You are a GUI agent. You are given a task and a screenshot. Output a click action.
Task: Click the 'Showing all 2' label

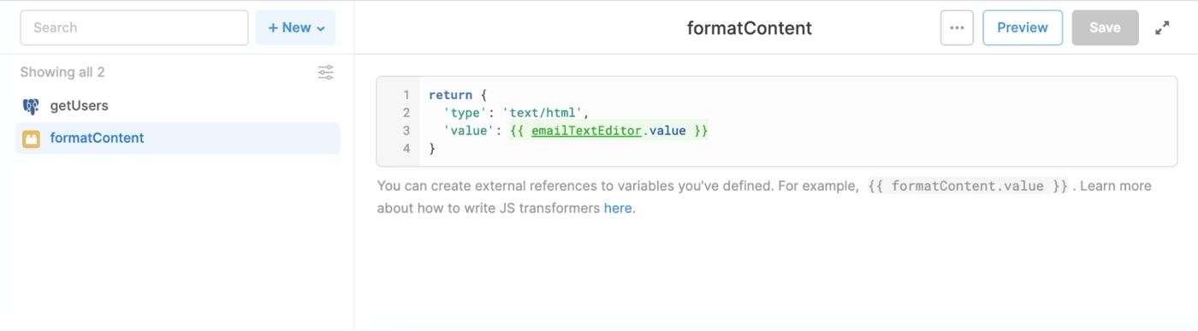pyautogui.click(x=62, y=73)
